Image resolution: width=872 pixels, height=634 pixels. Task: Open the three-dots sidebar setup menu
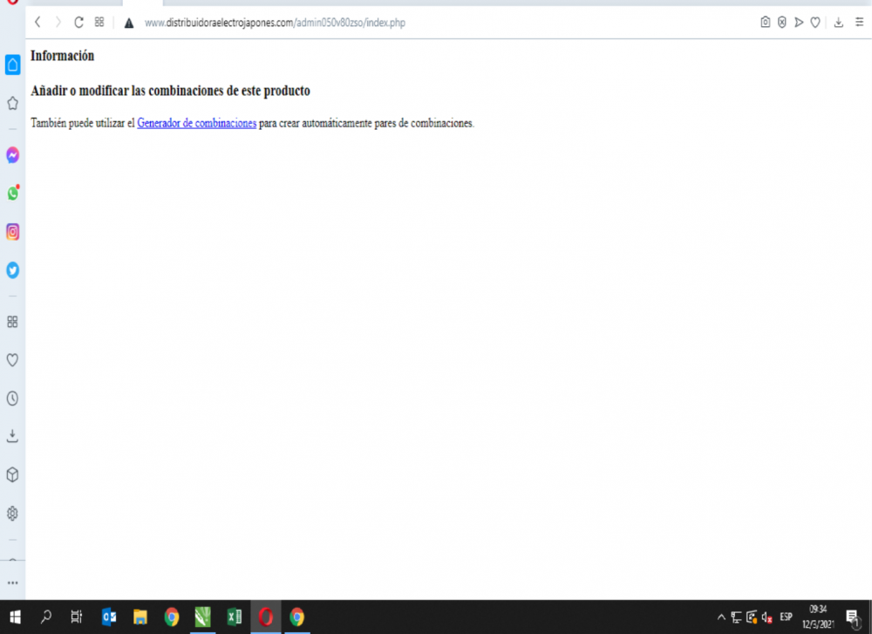point(13,583)
